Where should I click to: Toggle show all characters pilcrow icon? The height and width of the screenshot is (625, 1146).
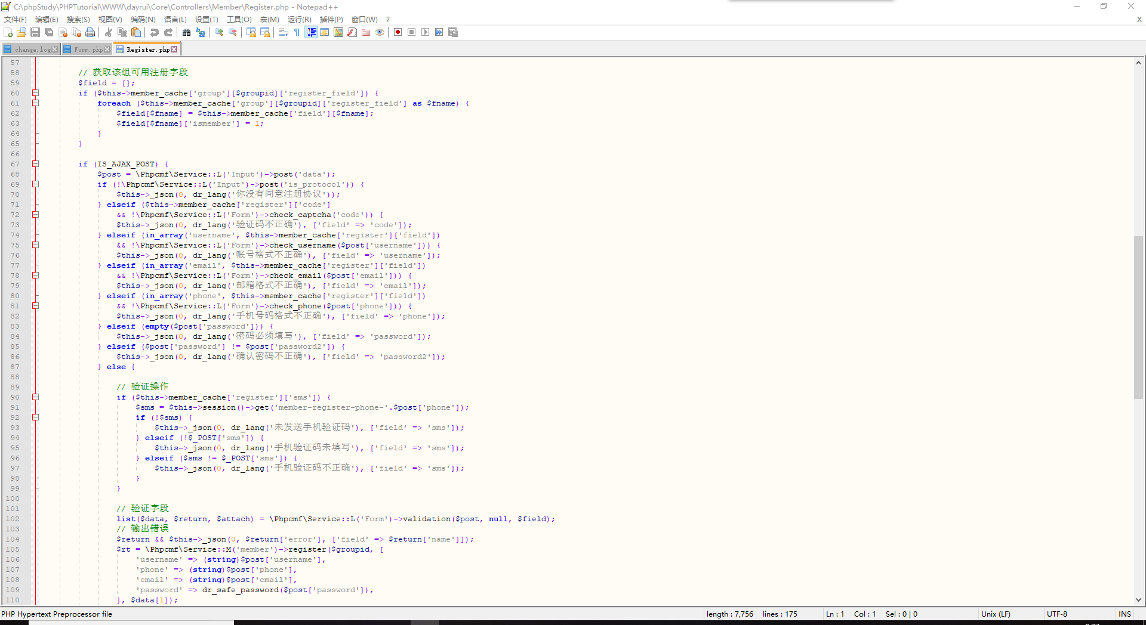pos(297,32)
